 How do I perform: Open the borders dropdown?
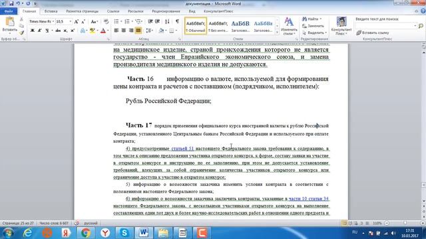tap(176, 31)
